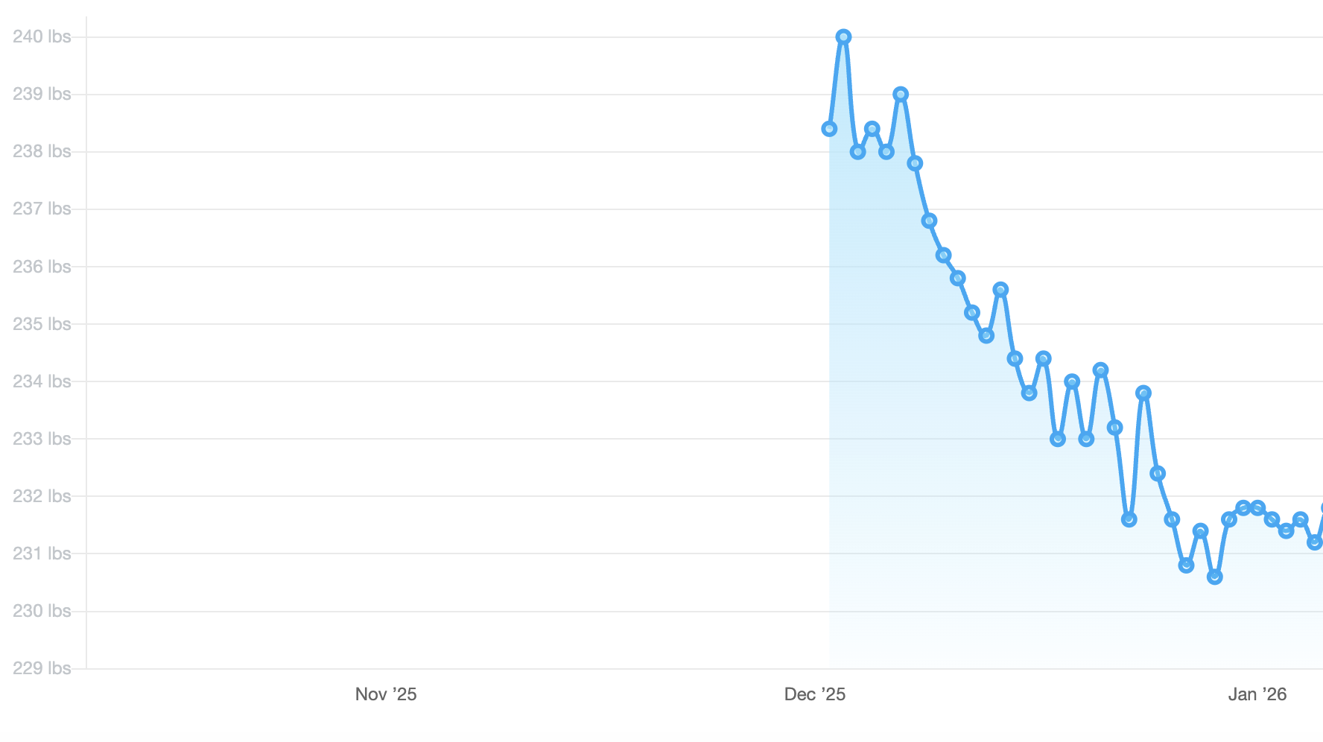1323x742 pixels.
Task: Click the Jan '26 x-axis label
Action: (x=1257, y=694)
